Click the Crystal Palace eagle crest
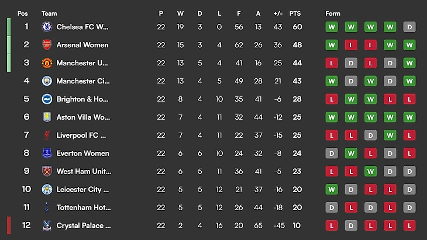The height and width of the screenshot is (240, 427). (47, 225)
